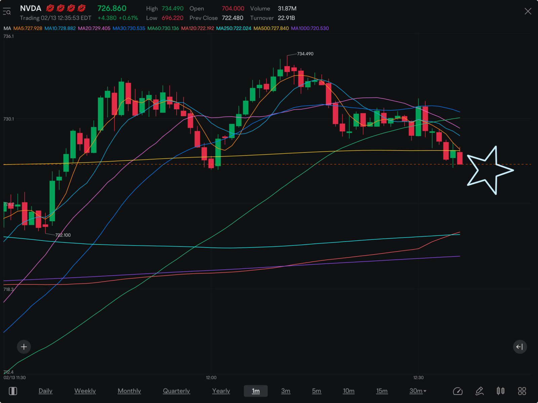Click the +4.380 +0.61% change text
Screen dimensions: 538x403
[x=118, y=18]
